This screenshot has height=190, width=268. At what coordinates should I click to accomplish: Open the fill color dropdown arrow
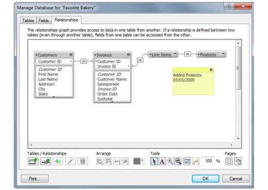[142, 161]
